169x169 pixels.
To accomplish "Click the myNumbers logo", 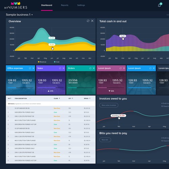I will (x=16, y=5).
